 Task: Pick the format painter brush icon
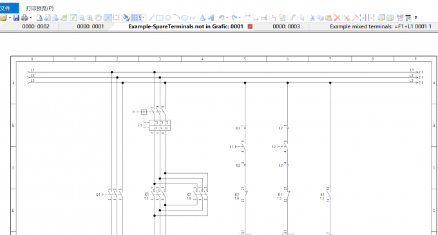coord(126,18)
